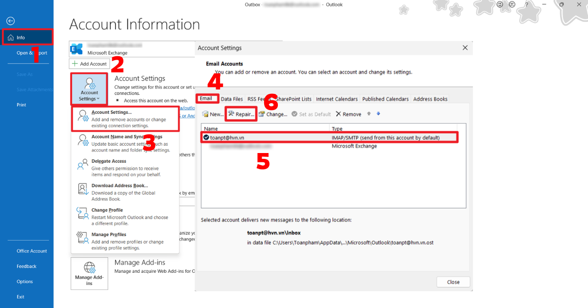This screenshot has height=308, width=588.
Task: Click the Change Profile icon
Action: coord(82,214)
